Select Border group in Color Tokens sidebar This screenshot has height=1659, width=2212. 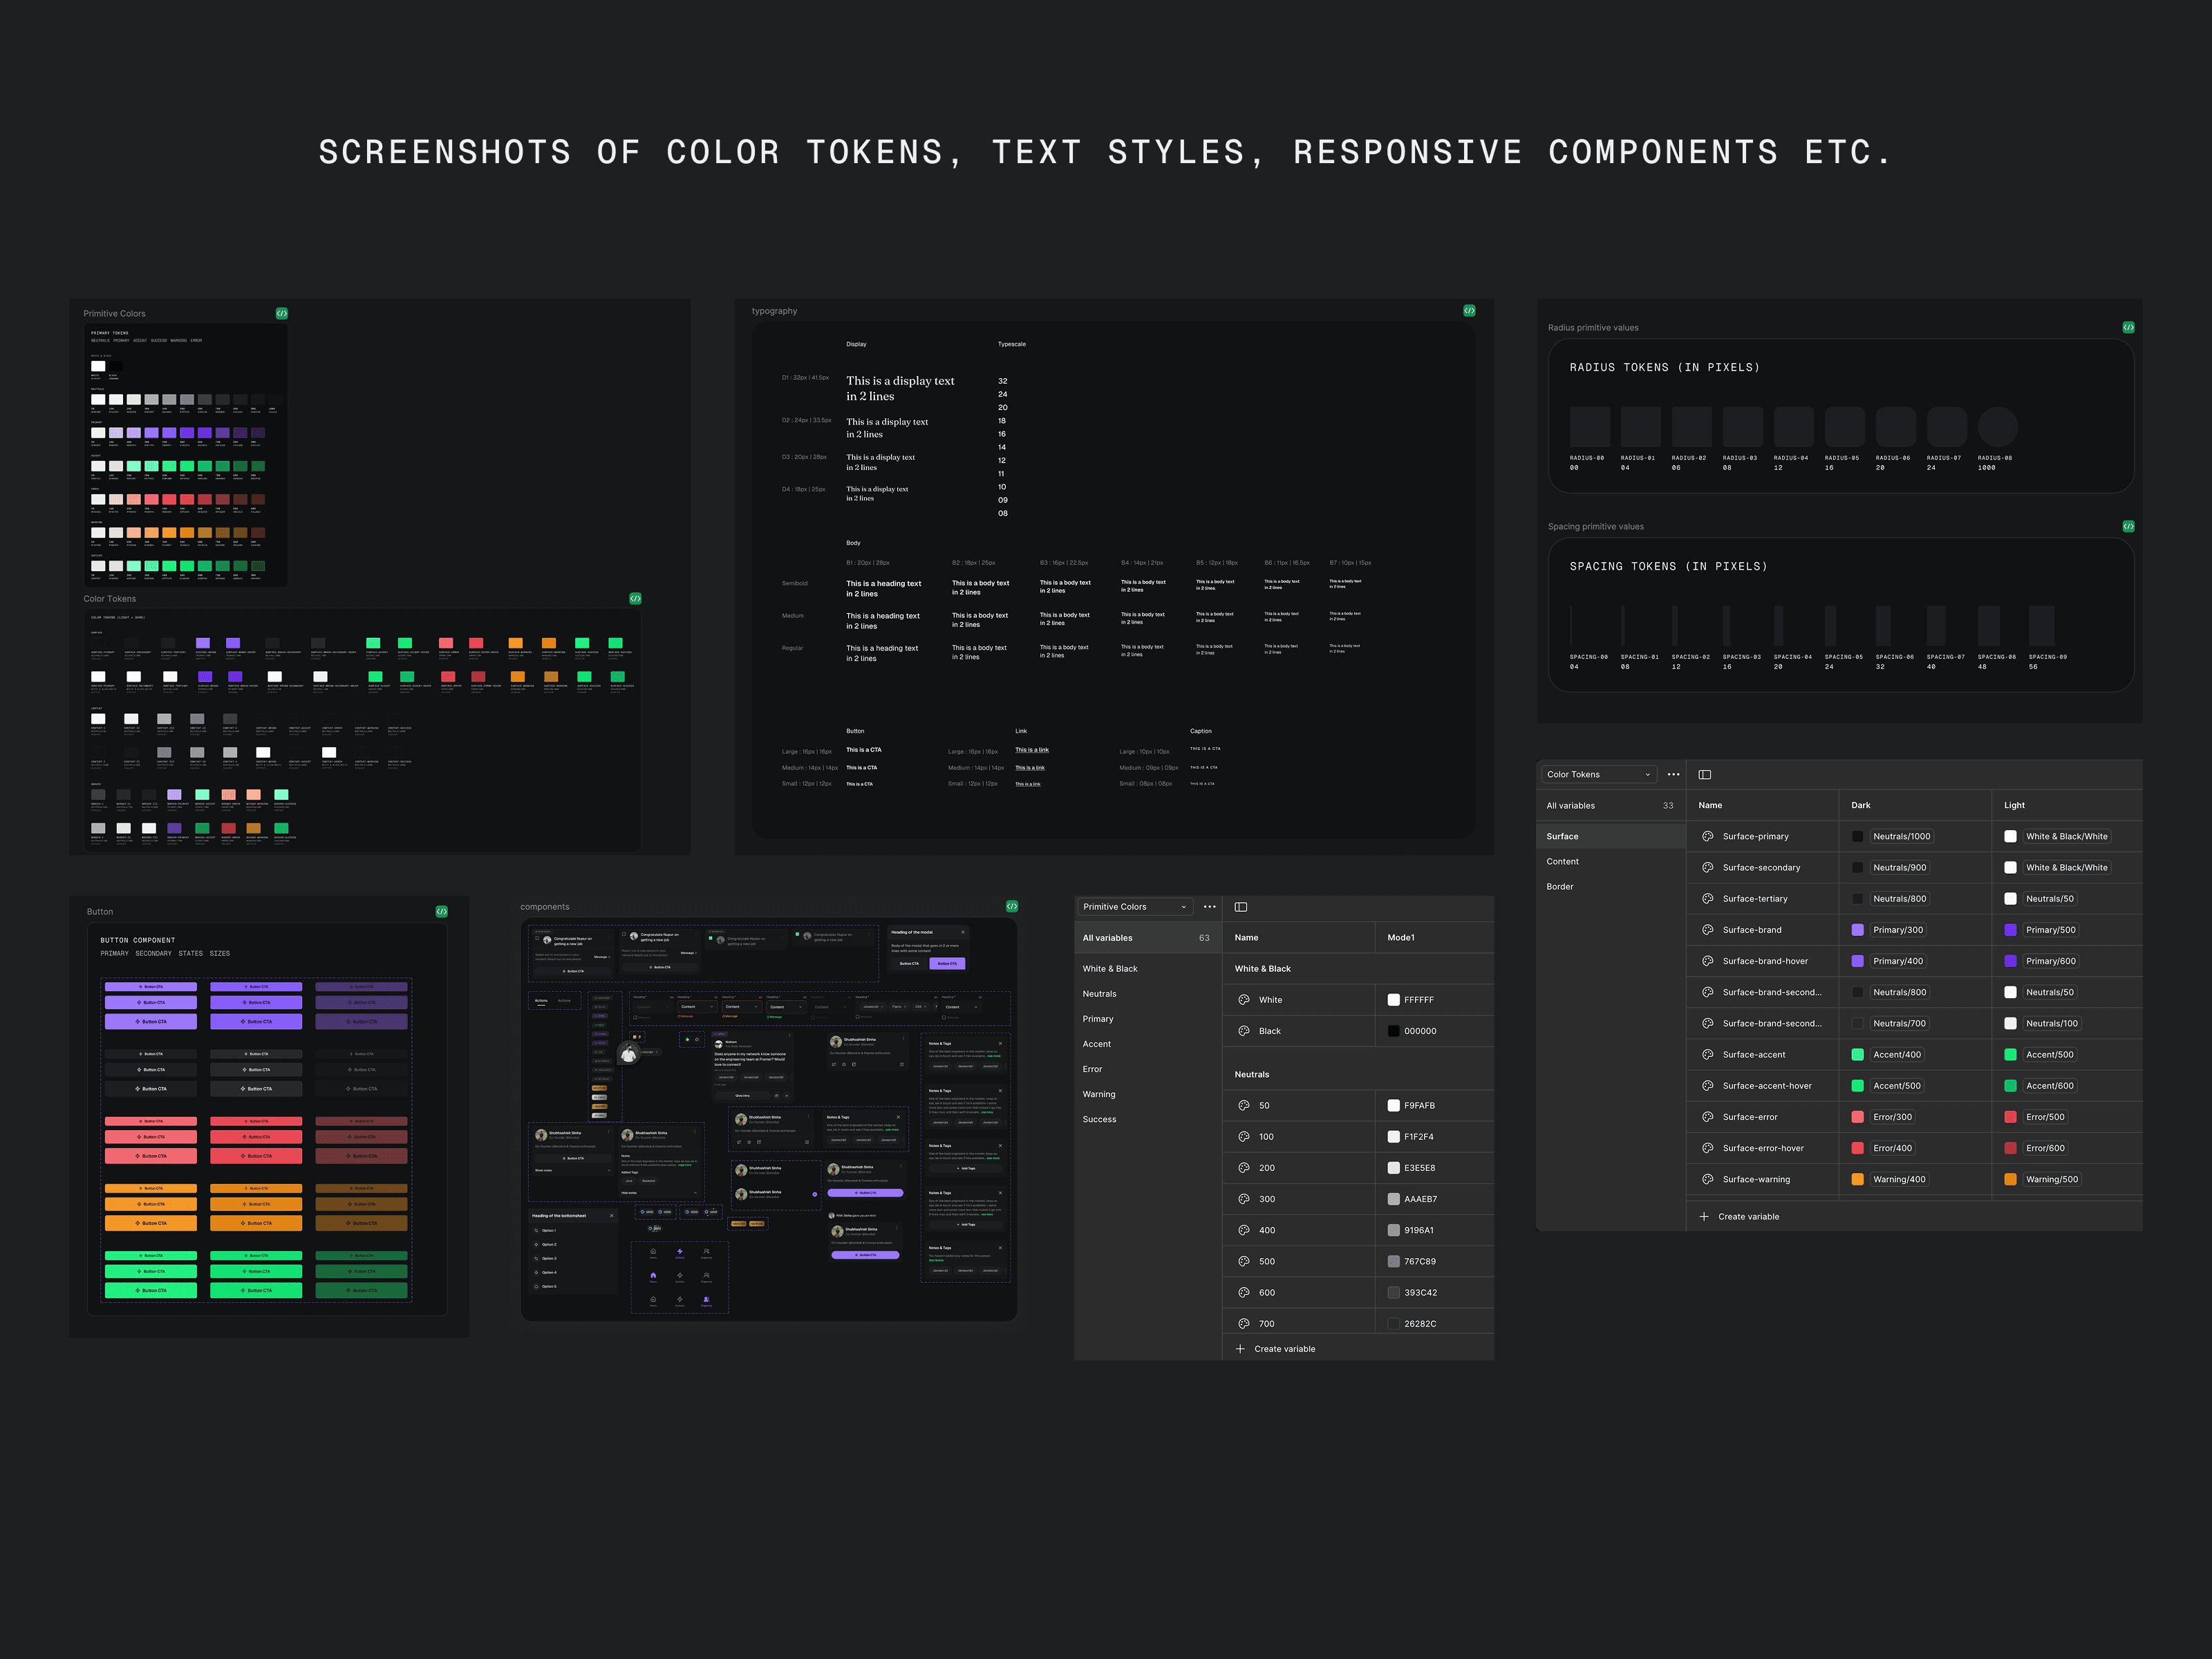click(1559, 886)
